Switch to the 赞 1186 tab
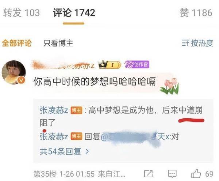The image size is (219, 181). (x=196, y=13)
